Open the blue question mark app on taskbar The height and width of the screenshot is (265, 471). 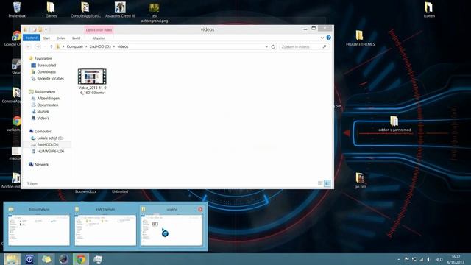pyautogui.click(x=29, y=259)
